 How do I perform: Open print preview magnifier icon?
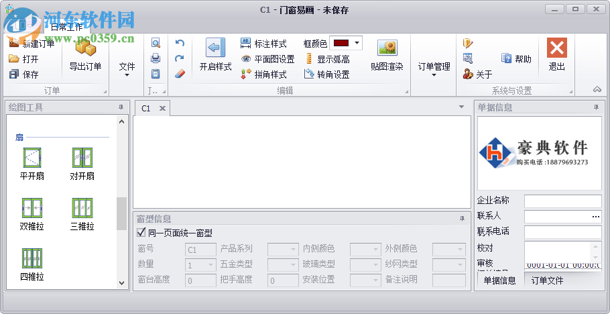click(156, 43)
